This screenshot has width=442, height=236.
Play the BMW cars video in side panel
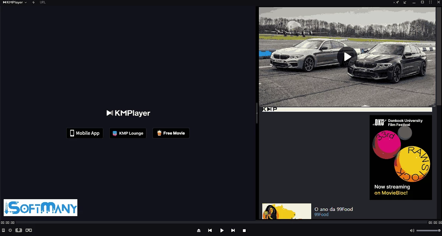[x=347, y=57]
